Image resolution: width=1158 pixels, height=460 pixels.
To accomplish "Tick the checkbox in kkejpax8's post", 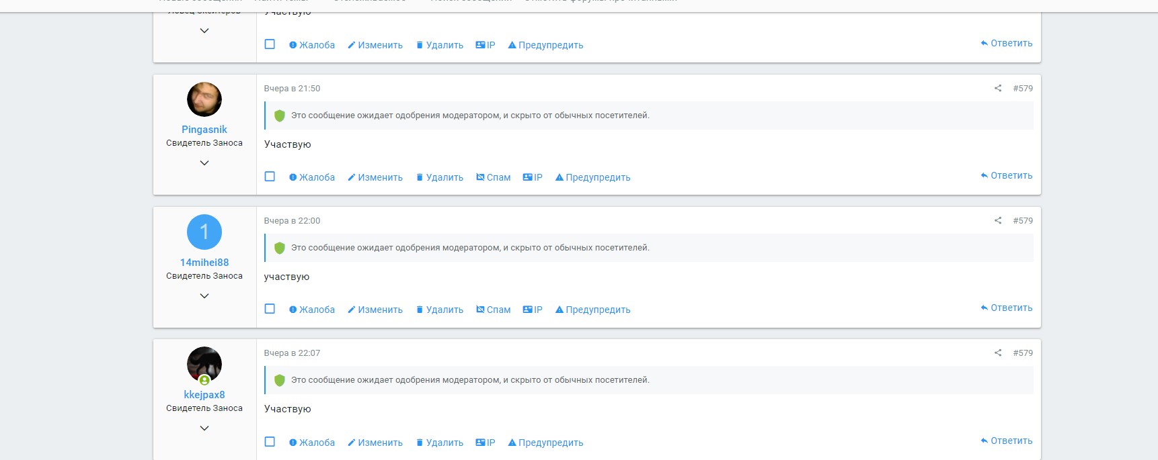I will [270, 442].
